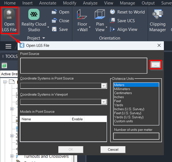
Task: Click the browse button with ellipsis
Action: [156, 65]
